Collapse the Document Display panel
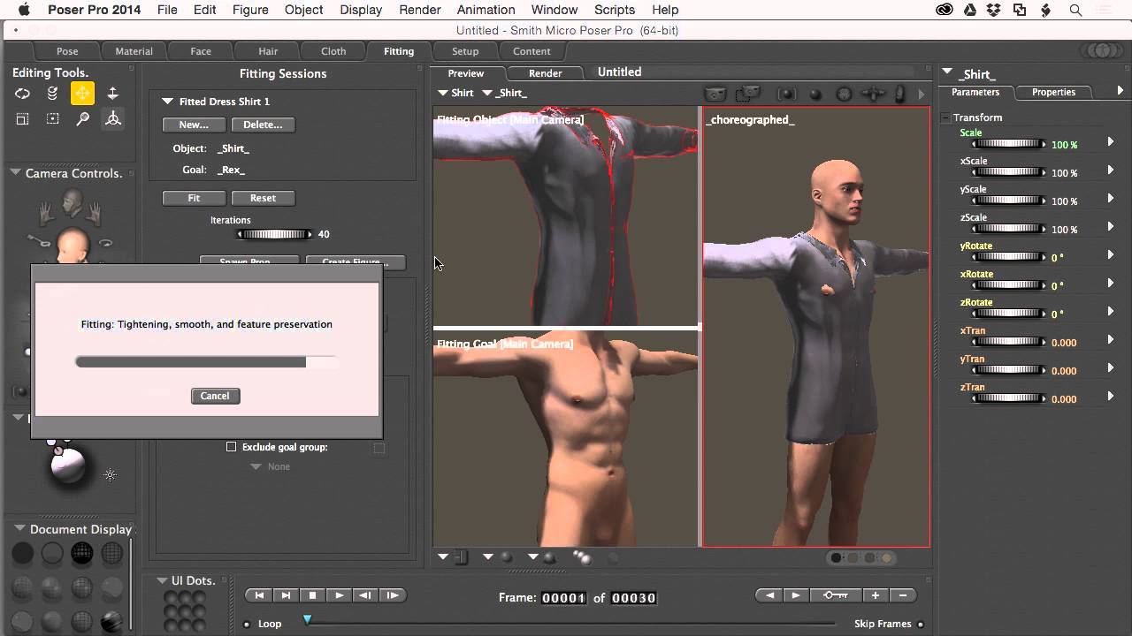This screenshot has width=1132, height=636. tap(19, 529)
